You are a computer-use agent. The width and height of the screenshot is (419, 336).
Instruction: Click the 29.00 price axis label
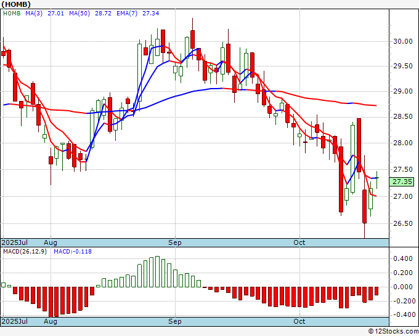pyautogui.click(x=403, y=91)
